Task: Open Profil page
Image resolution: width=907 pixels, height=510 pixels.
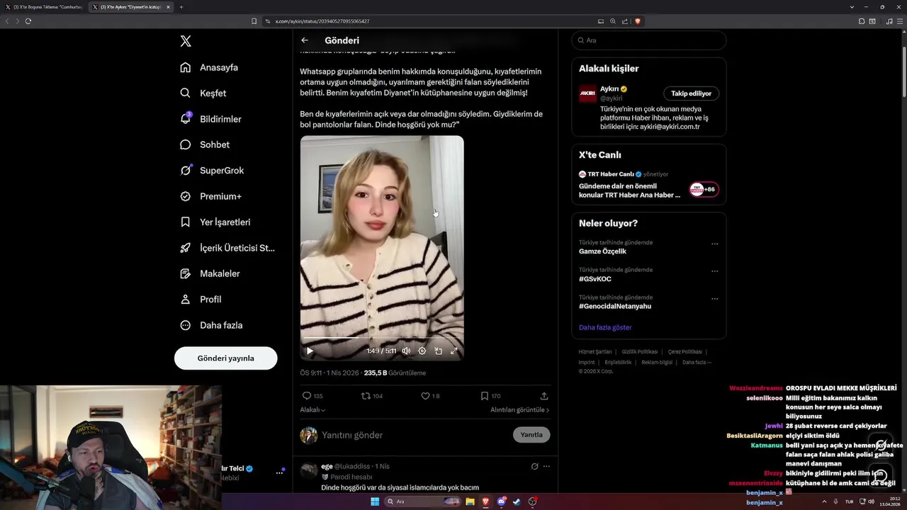Action: [x=201, y=299]
